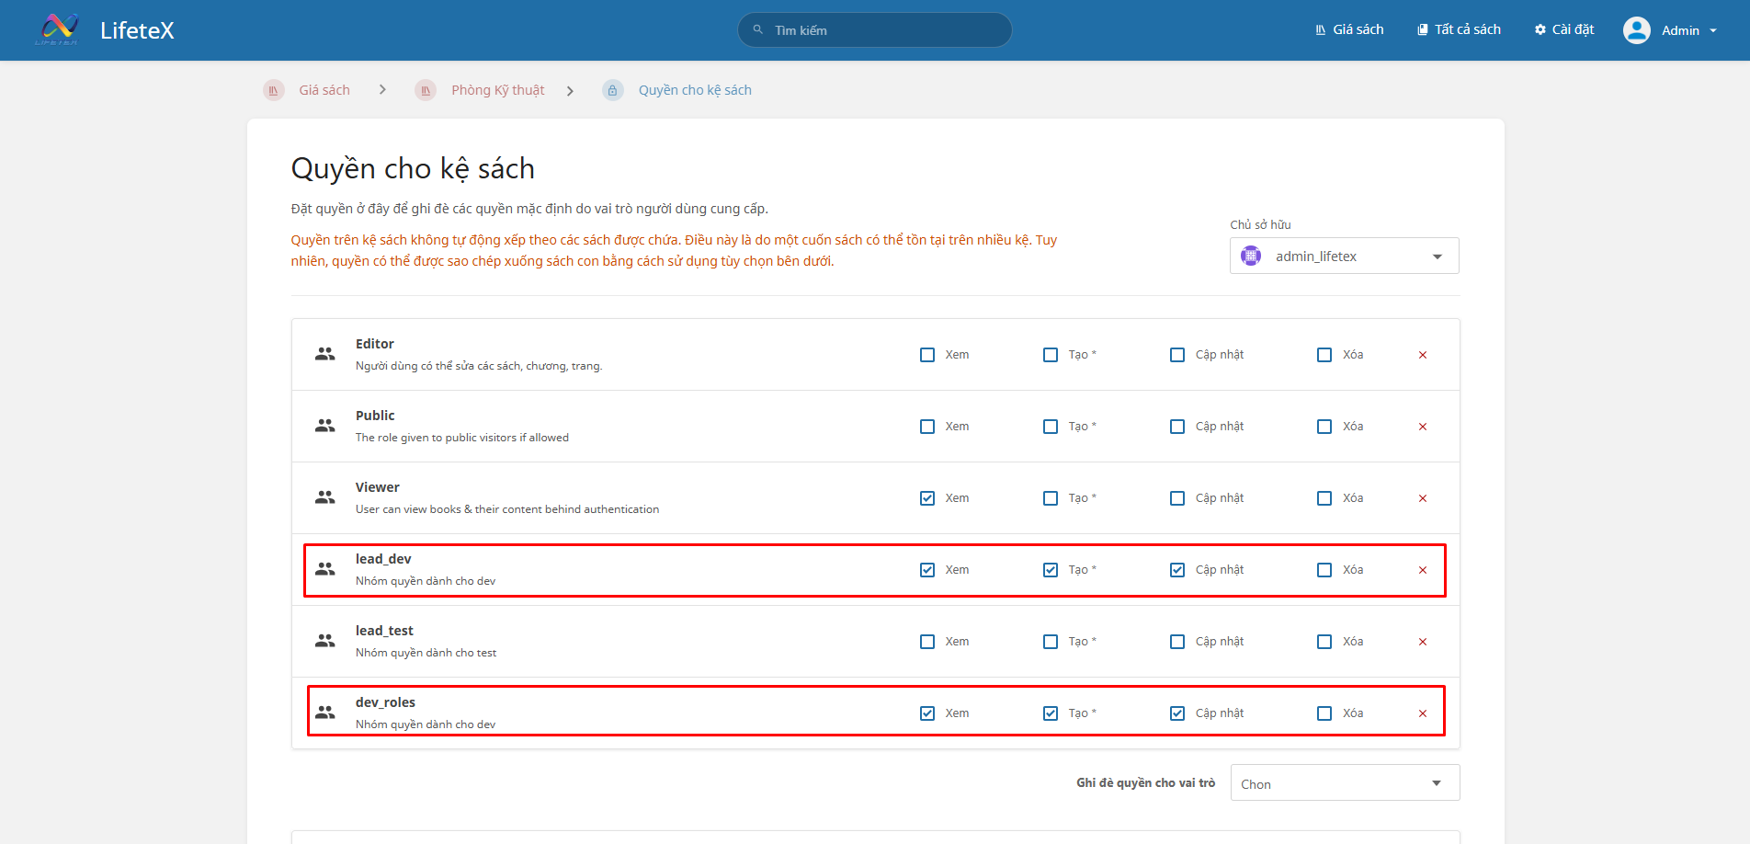Open the Chủ sở hữu admin_lifetex dropdown
The height and width of the screenshot is (844, 1750).
1344,257
